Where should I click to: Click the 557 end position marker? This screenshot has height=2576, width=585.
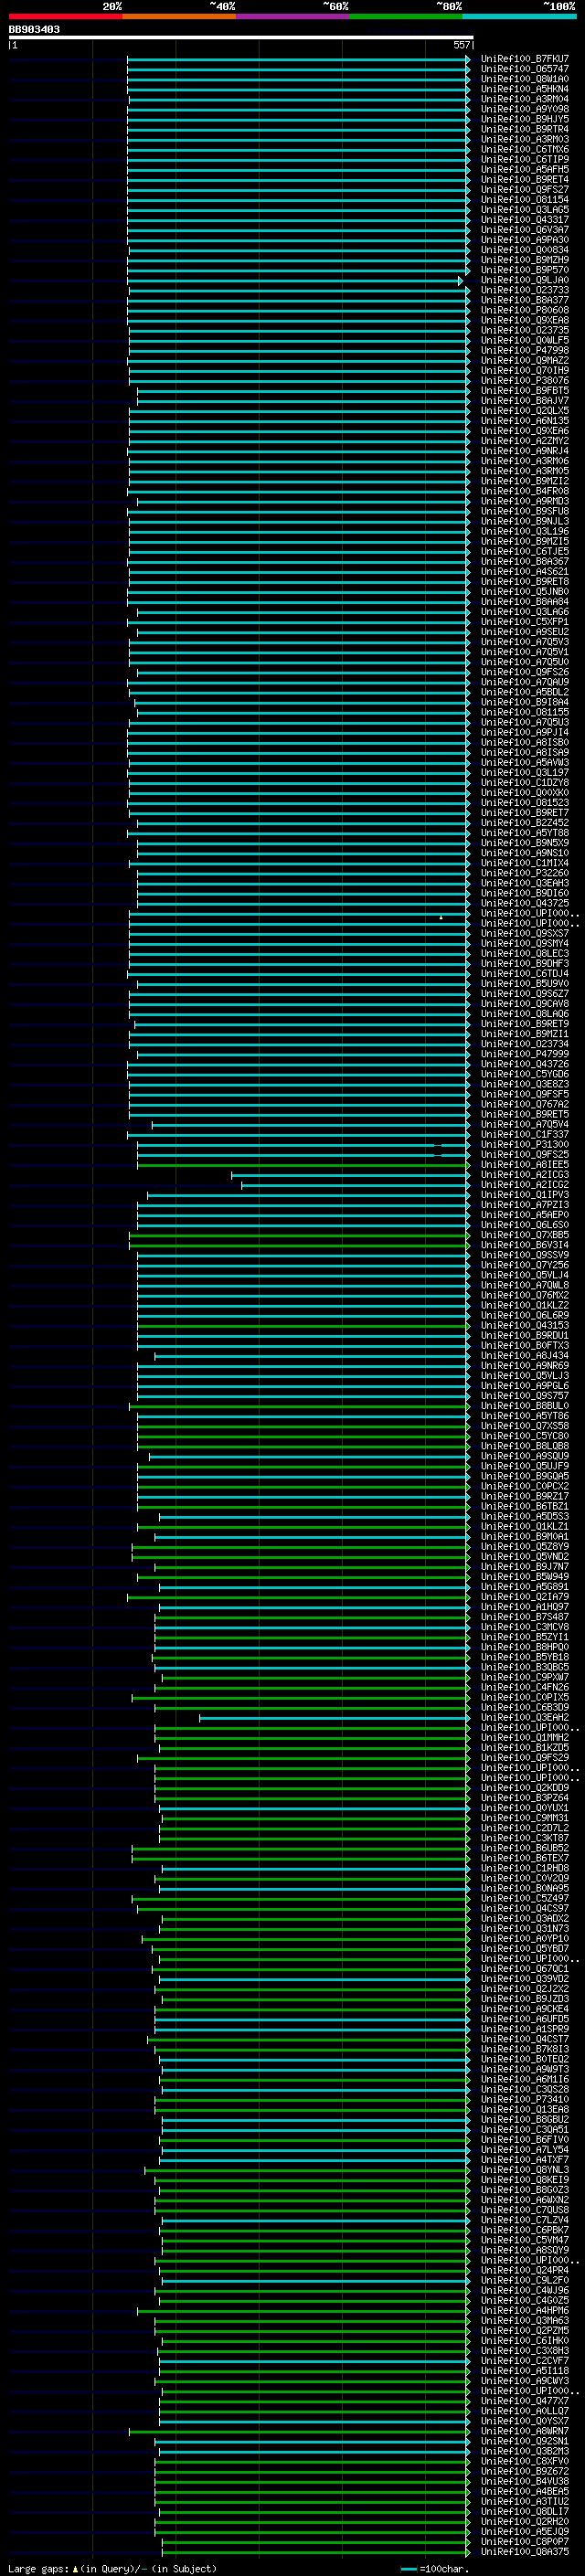click(461, 45)
